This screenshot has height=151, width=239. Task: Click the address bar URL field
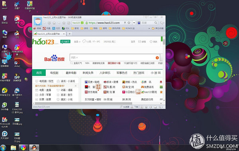pos(104,23)
